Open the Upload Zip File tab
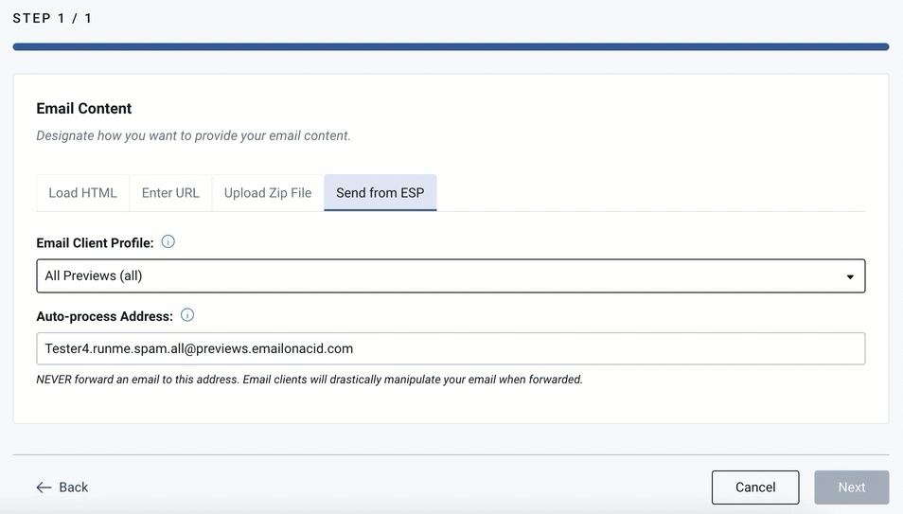 coord(268,193)
